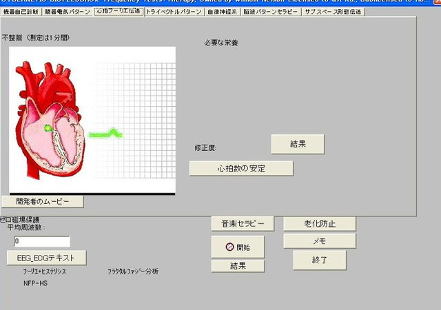The width and height of the screenshot is (441, 310).
Task: Click the 平均周波数 label
Action: [26, 227]
